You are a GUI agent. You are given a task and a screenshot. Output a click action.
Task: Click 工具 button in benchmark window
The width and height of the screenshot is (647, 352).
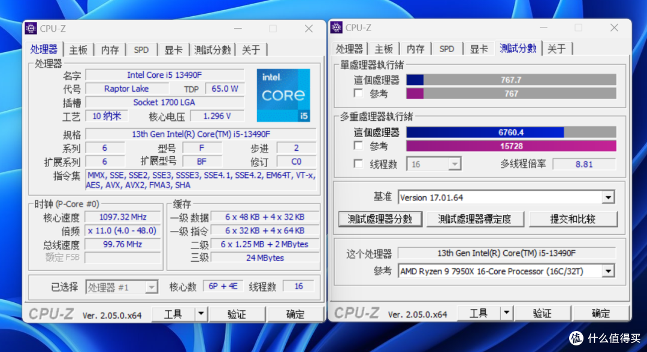(479, 313)
